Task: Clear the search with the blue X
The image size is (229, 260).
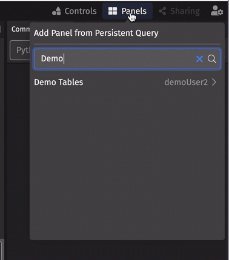Action: pyautogui.click(x=199, y=59)
